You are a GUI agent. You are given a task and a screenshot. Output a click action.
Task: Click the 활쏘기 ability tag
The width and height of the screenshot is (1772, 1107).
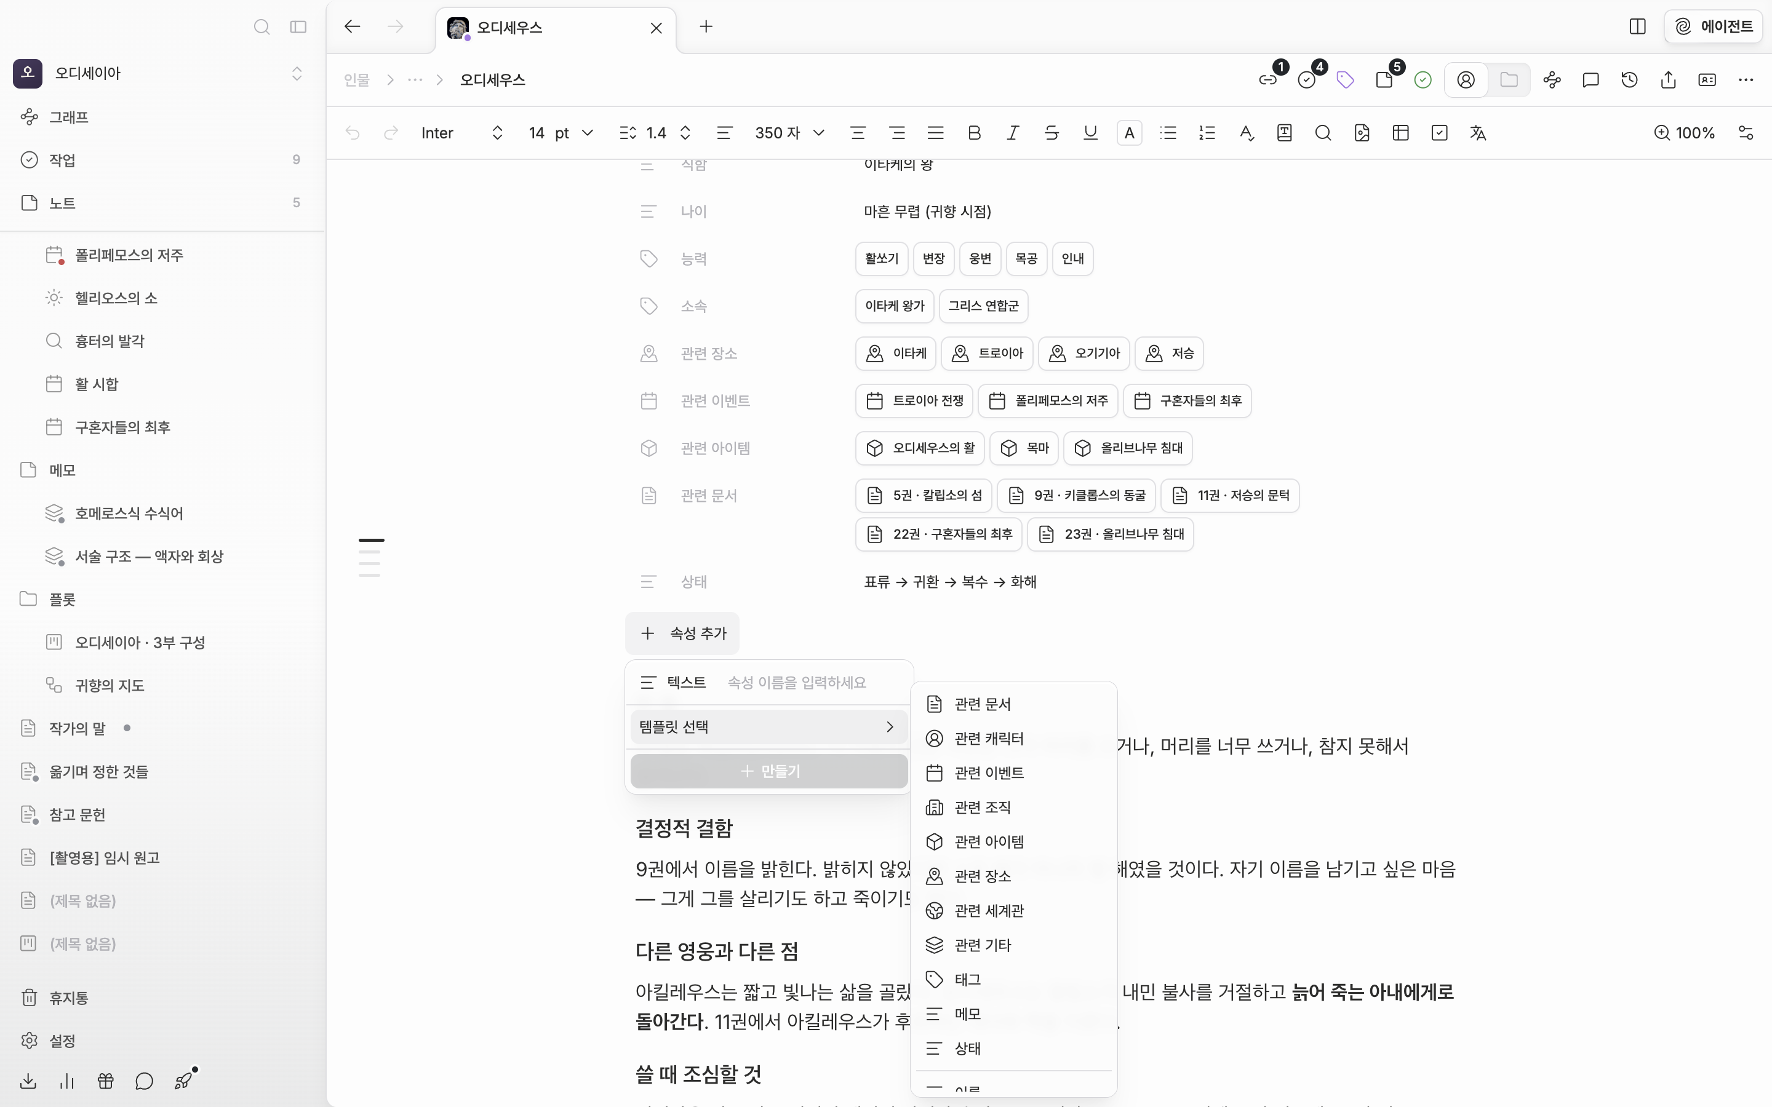tap(881, 258)
